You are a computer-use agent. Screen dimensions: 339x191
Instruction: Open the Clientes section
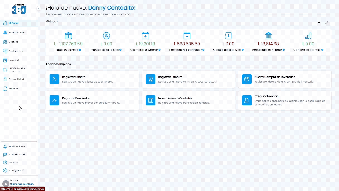(x=19, y=42)
